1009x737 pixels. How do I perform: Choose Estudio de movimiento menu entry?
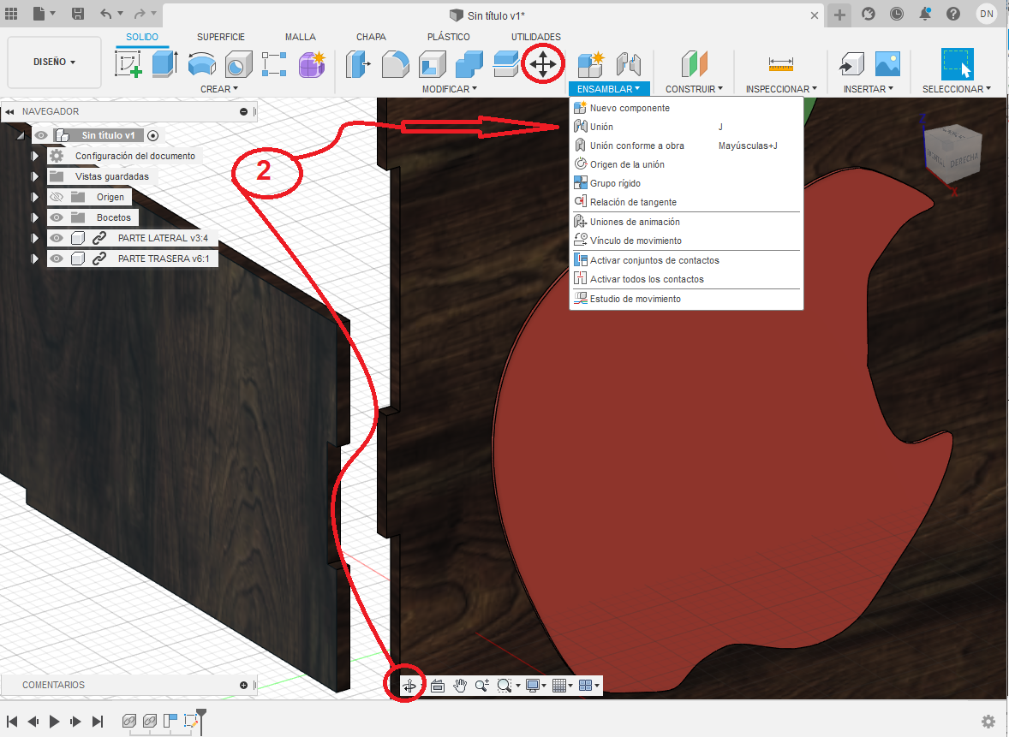tap(686, 299)
